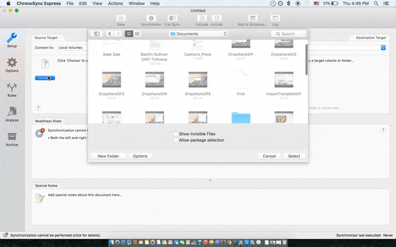Screen dimensions: 396x247
Task: Open the File menu
Action: click(70, 3)
